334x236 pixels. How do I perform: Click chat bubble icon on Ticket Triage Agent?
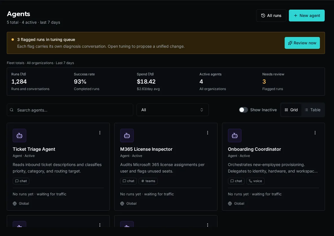17,181
